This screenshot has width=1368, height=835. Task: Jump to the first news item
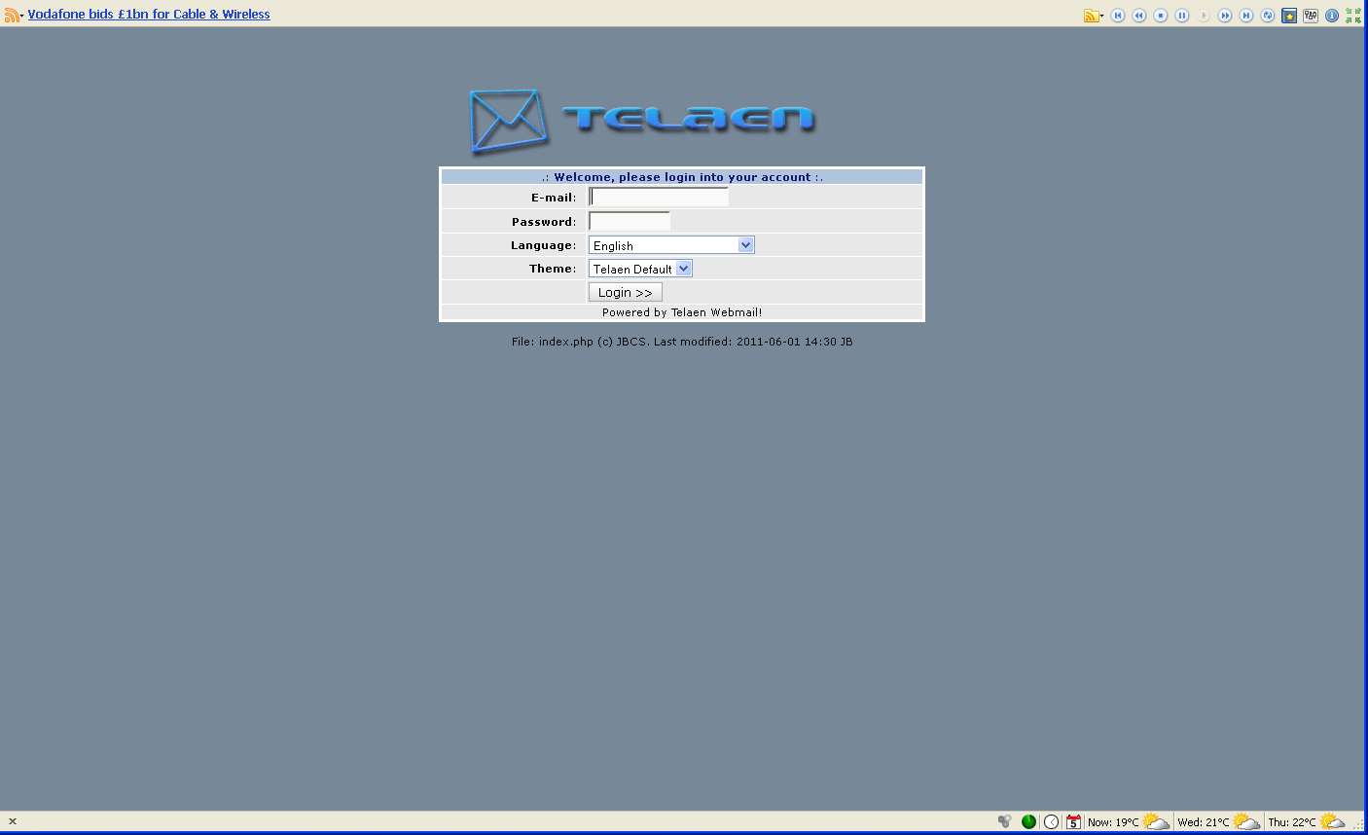(x=1118, y=16)
